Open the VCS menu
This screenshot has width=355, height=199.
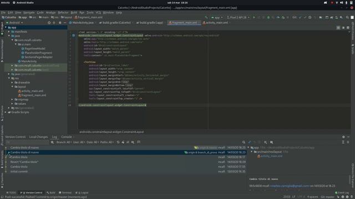pos(98,13)
